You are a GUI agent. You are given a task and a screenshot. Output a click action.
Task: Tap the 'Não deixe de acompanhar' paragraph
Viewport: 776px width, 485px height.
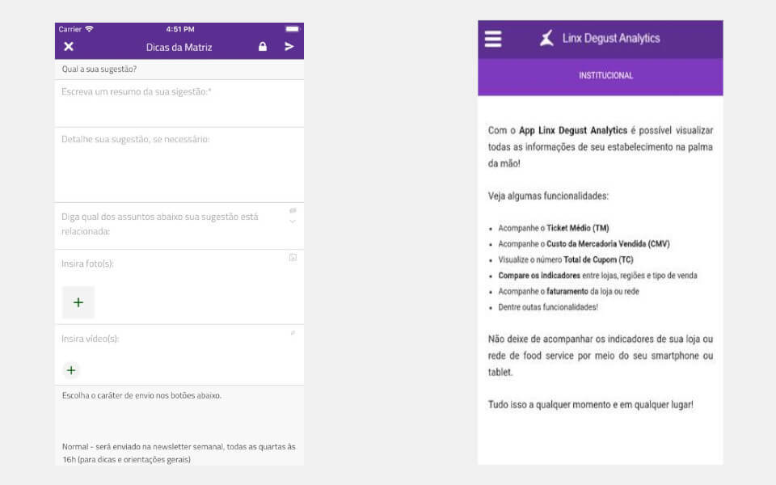pos(601,356)
